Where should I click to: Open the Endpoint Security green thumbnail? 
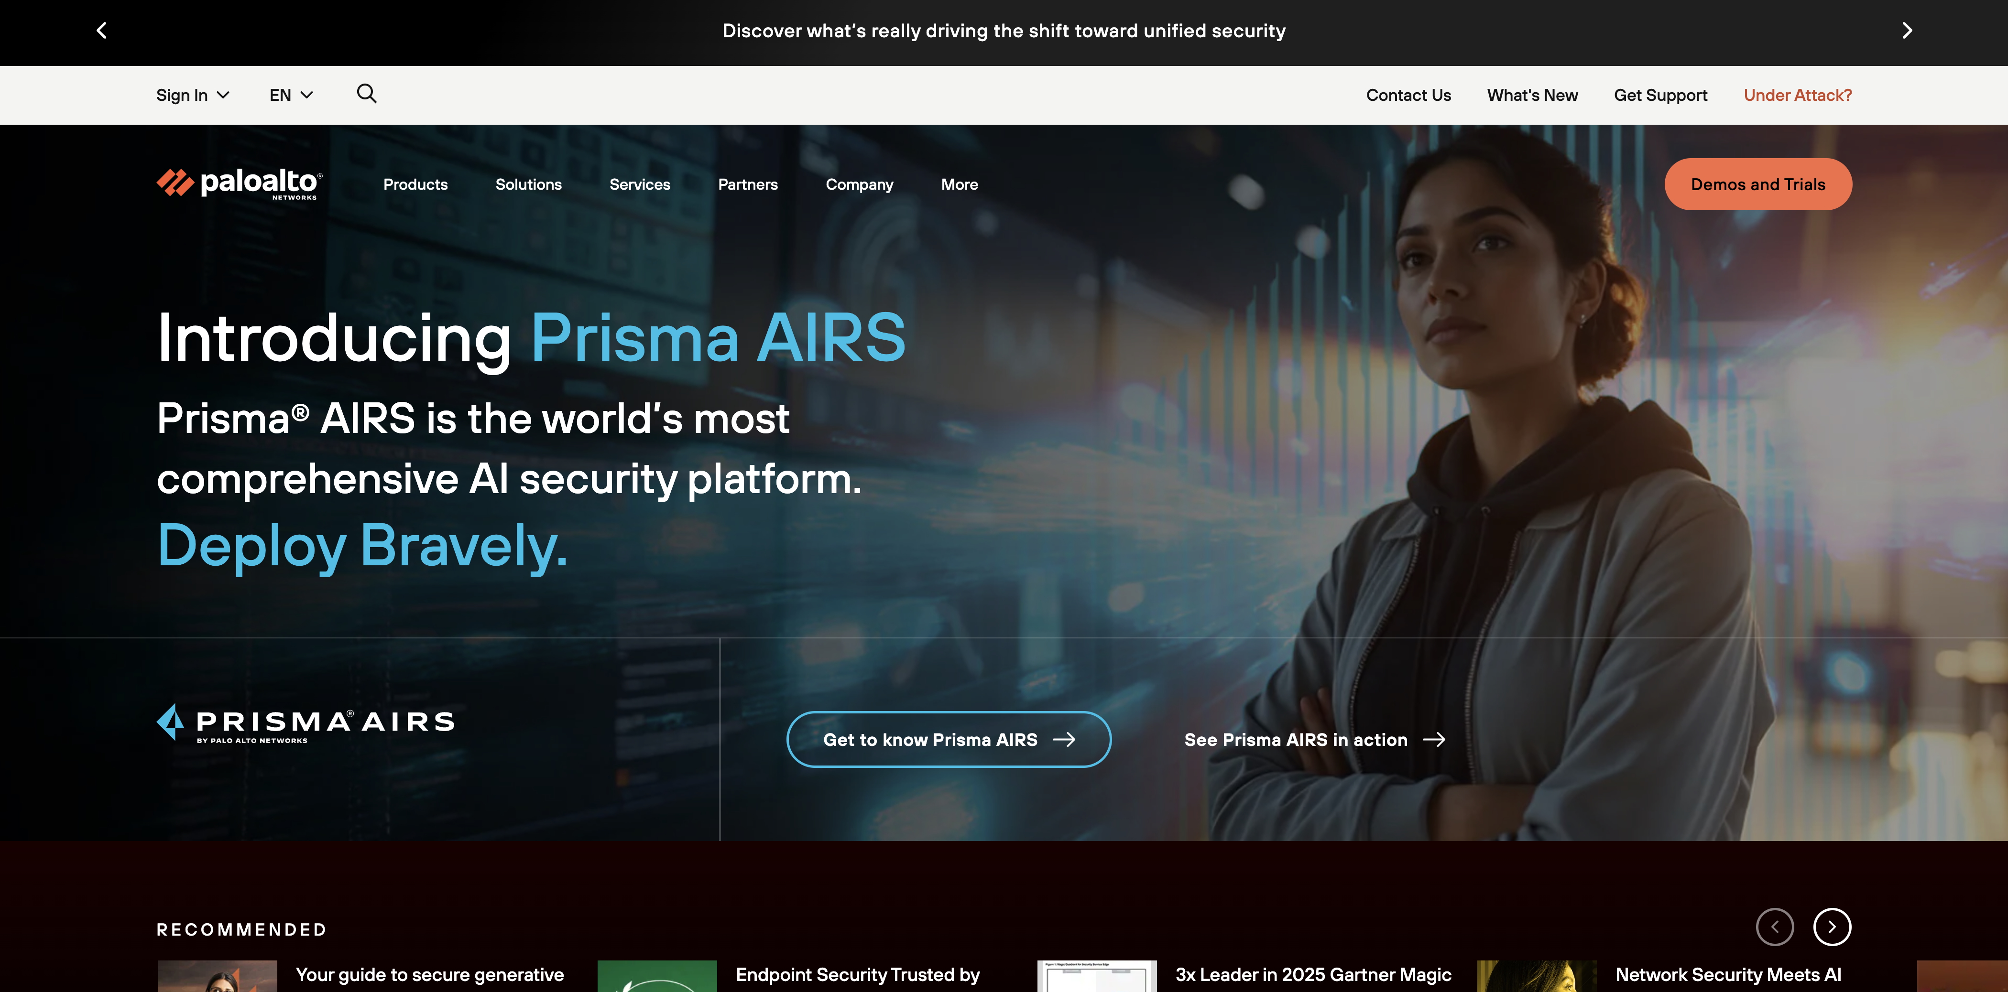click(657, 976)
